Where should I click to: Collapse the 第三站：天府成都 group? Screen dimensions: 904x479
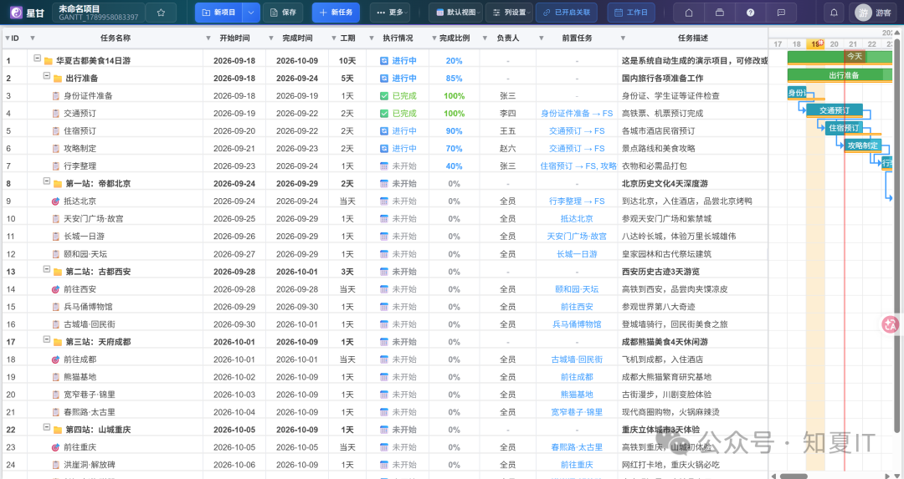[x=47, y=339]
